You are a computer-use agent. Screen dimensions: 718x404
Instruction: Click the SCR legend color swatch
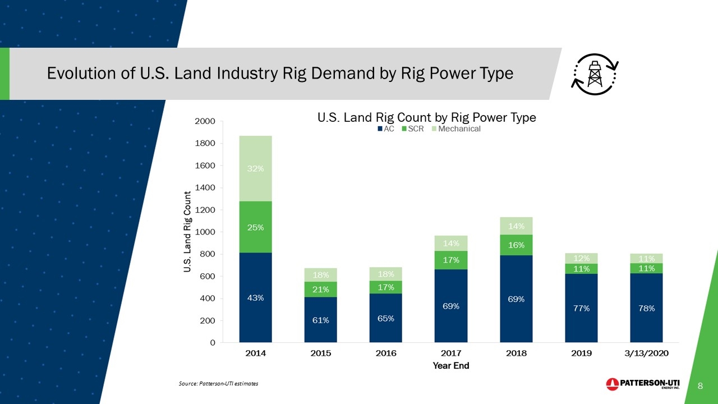click(x=404, y=129)
